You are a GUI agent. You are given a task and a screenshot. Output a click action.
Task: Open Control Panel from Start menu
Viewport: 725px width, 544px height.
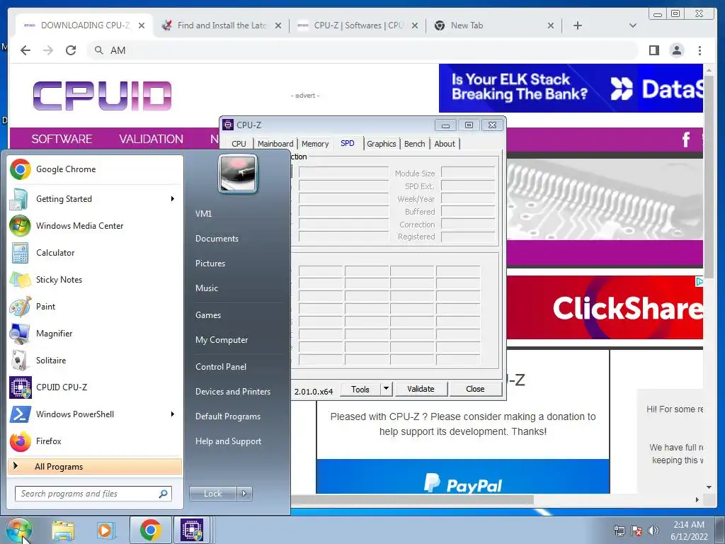pyautogui.click(x=221, y=367)
